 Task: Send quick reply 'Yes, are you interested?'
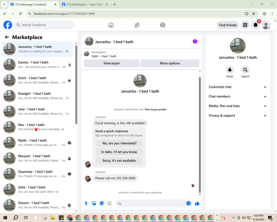(119, 143)
